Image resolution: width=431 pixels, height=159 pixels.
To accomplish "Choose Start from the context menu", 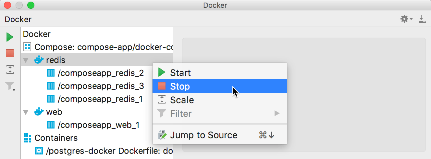I will click(x=180, y=73).
